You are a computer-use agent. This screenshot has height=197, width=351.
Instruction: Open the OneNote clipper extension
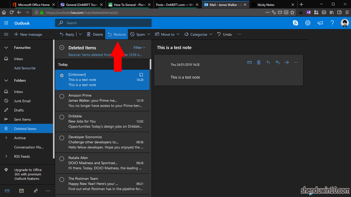(x=309, y=12)
